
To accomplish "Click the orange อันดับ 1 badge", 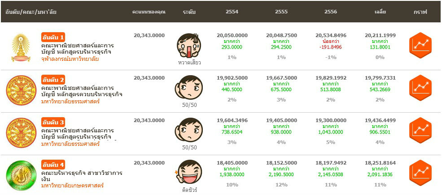I will (53, 37).
